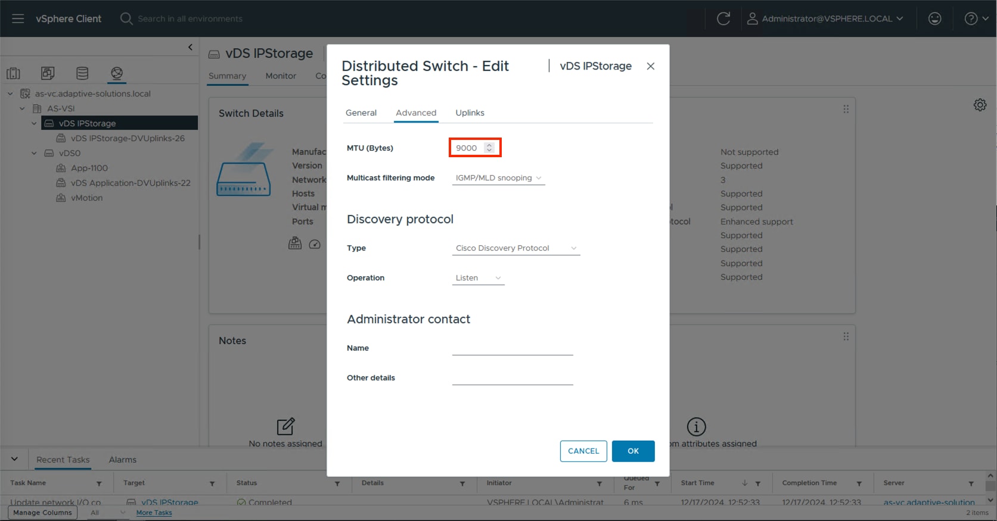
Task: Click the Administrator contact Name field
Action: [513, 348]
